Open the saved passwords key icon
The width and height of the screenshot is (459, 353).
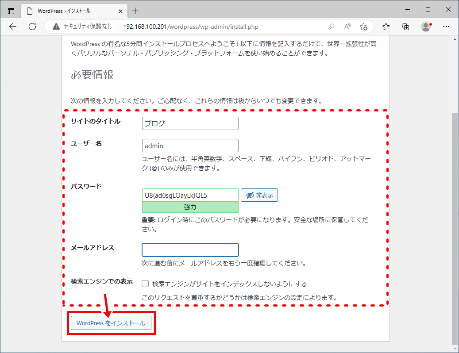332,27
